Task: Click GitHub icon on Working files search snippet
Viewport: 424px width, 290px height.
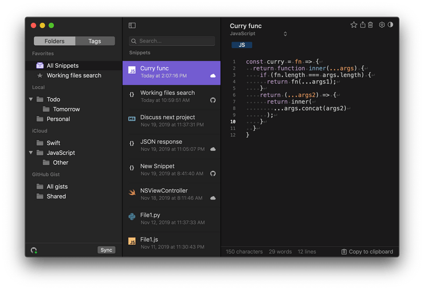Action: point(213,100)
